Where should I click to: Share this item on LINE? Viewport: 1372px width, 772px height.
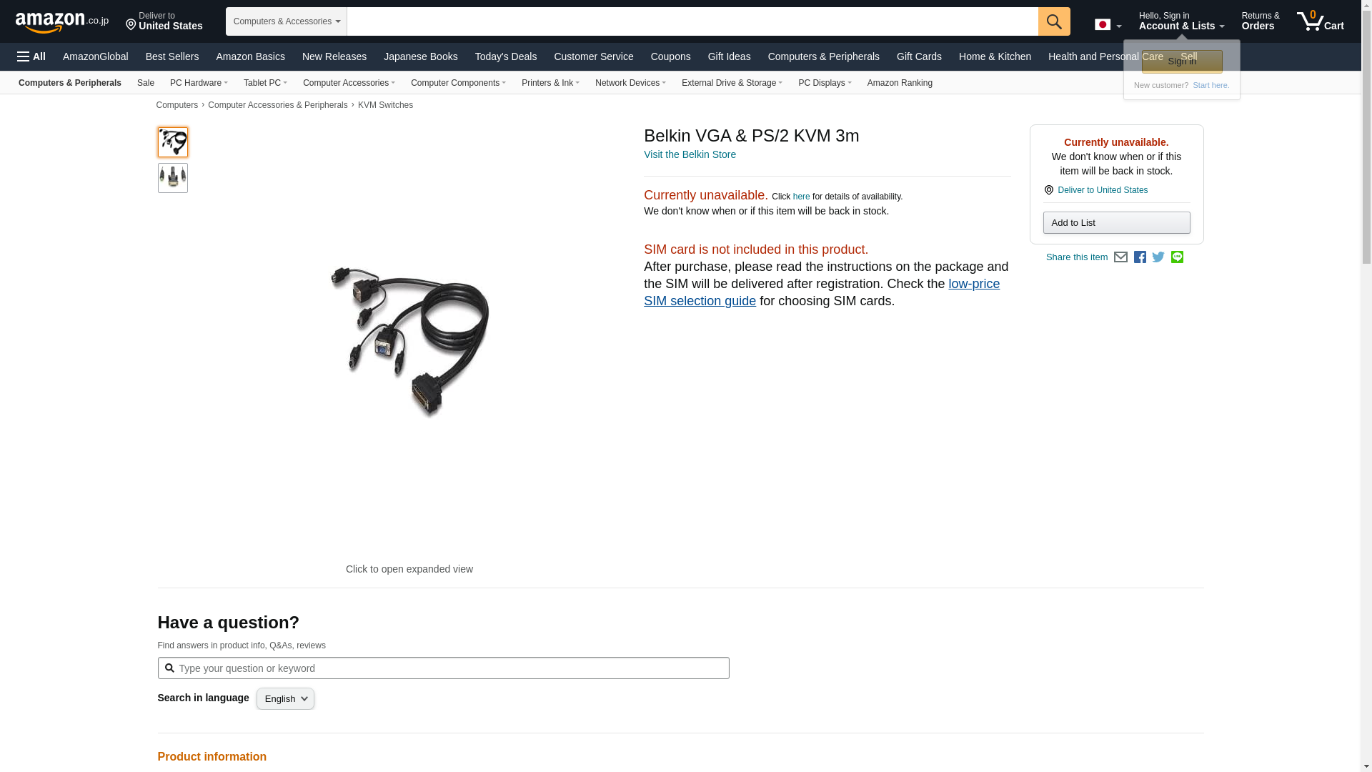[x=1177, y=257]
